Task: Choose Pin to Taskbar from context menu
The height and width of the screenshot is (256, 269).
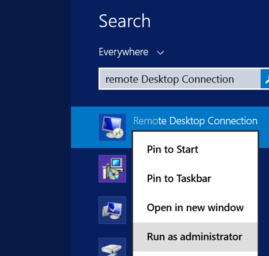Action: tap(195, 179)
